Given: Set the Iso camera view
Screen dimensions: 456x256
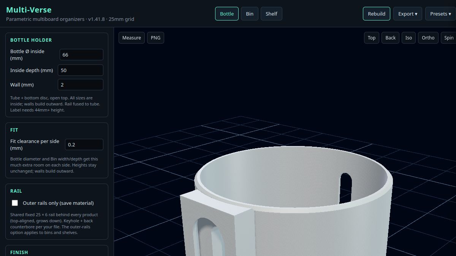Looking at the screenshot, I should click(408, 38).
